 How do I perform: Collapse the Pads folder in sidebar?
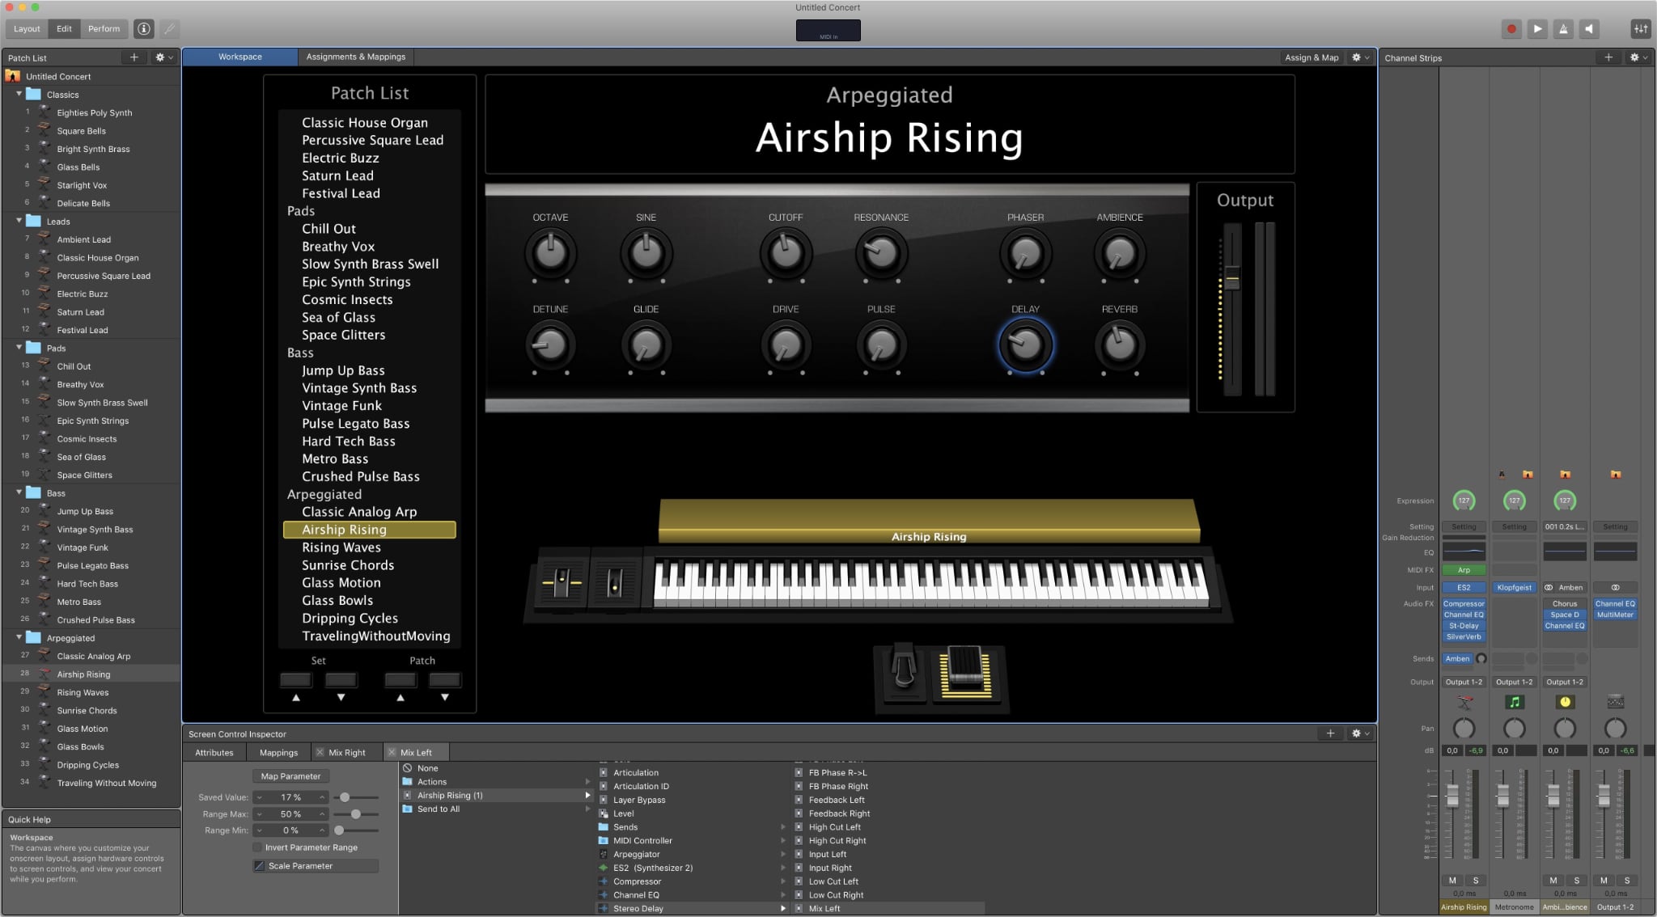[19, 348]
